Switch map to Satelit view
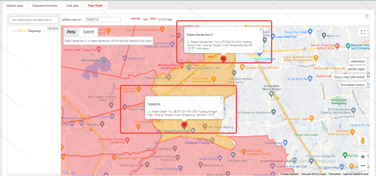 click(x=89, y=32)
